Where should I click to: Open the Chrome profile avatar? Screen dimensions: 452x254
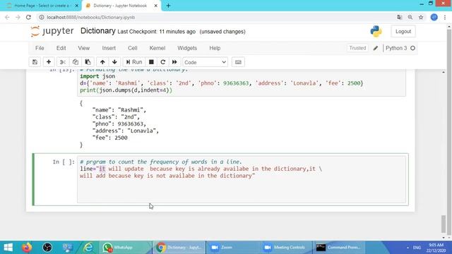(x=434, y=17)
